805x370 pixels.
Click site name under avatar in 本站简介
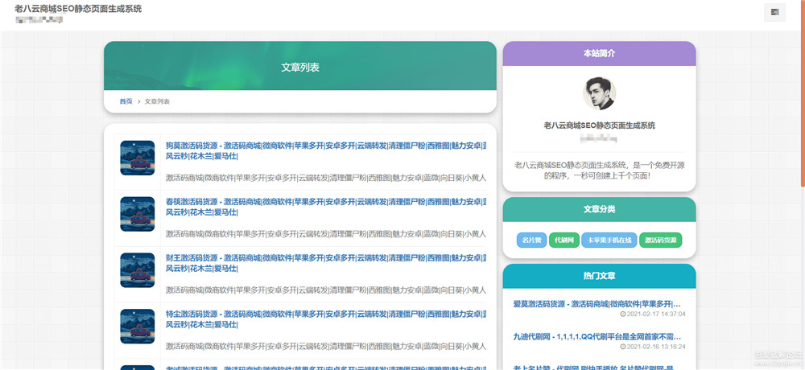pyautogui.click(x=599, y=125)
